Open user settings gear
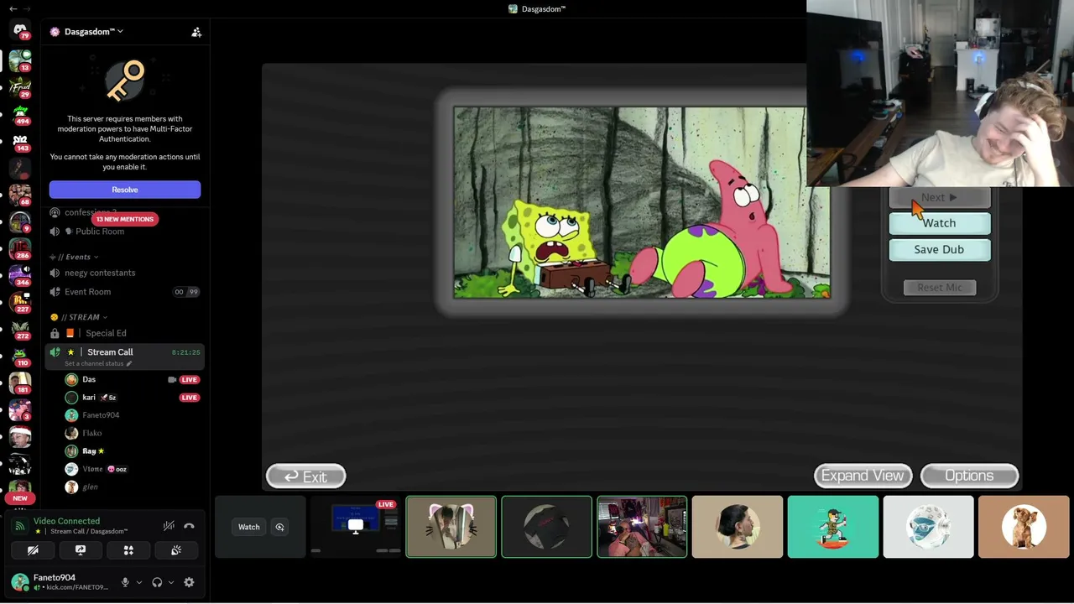 click(x=189, y=582)
